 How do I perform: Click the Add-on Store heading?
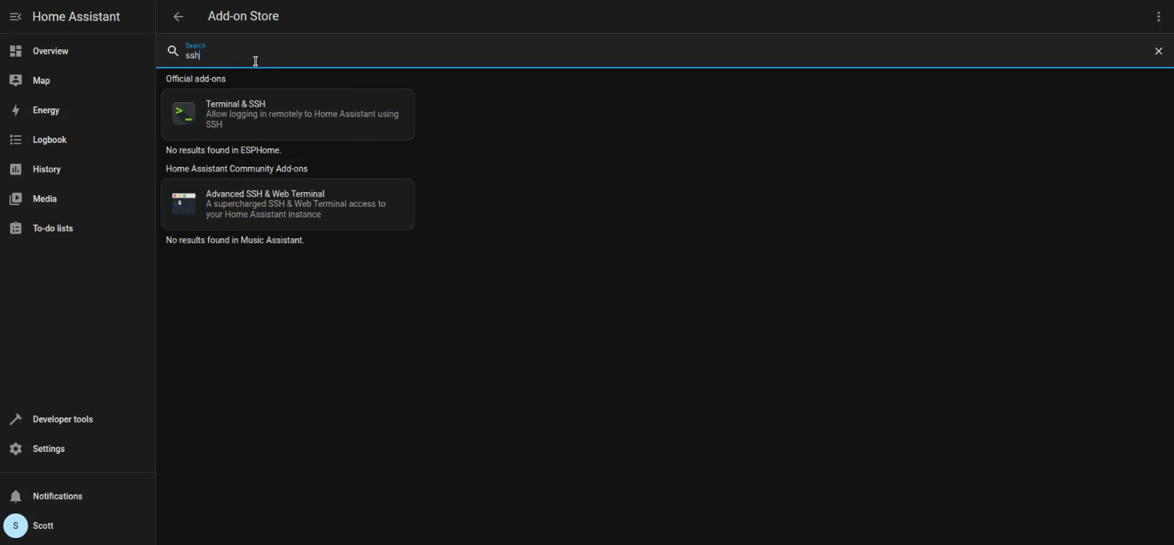click(243, 16)
